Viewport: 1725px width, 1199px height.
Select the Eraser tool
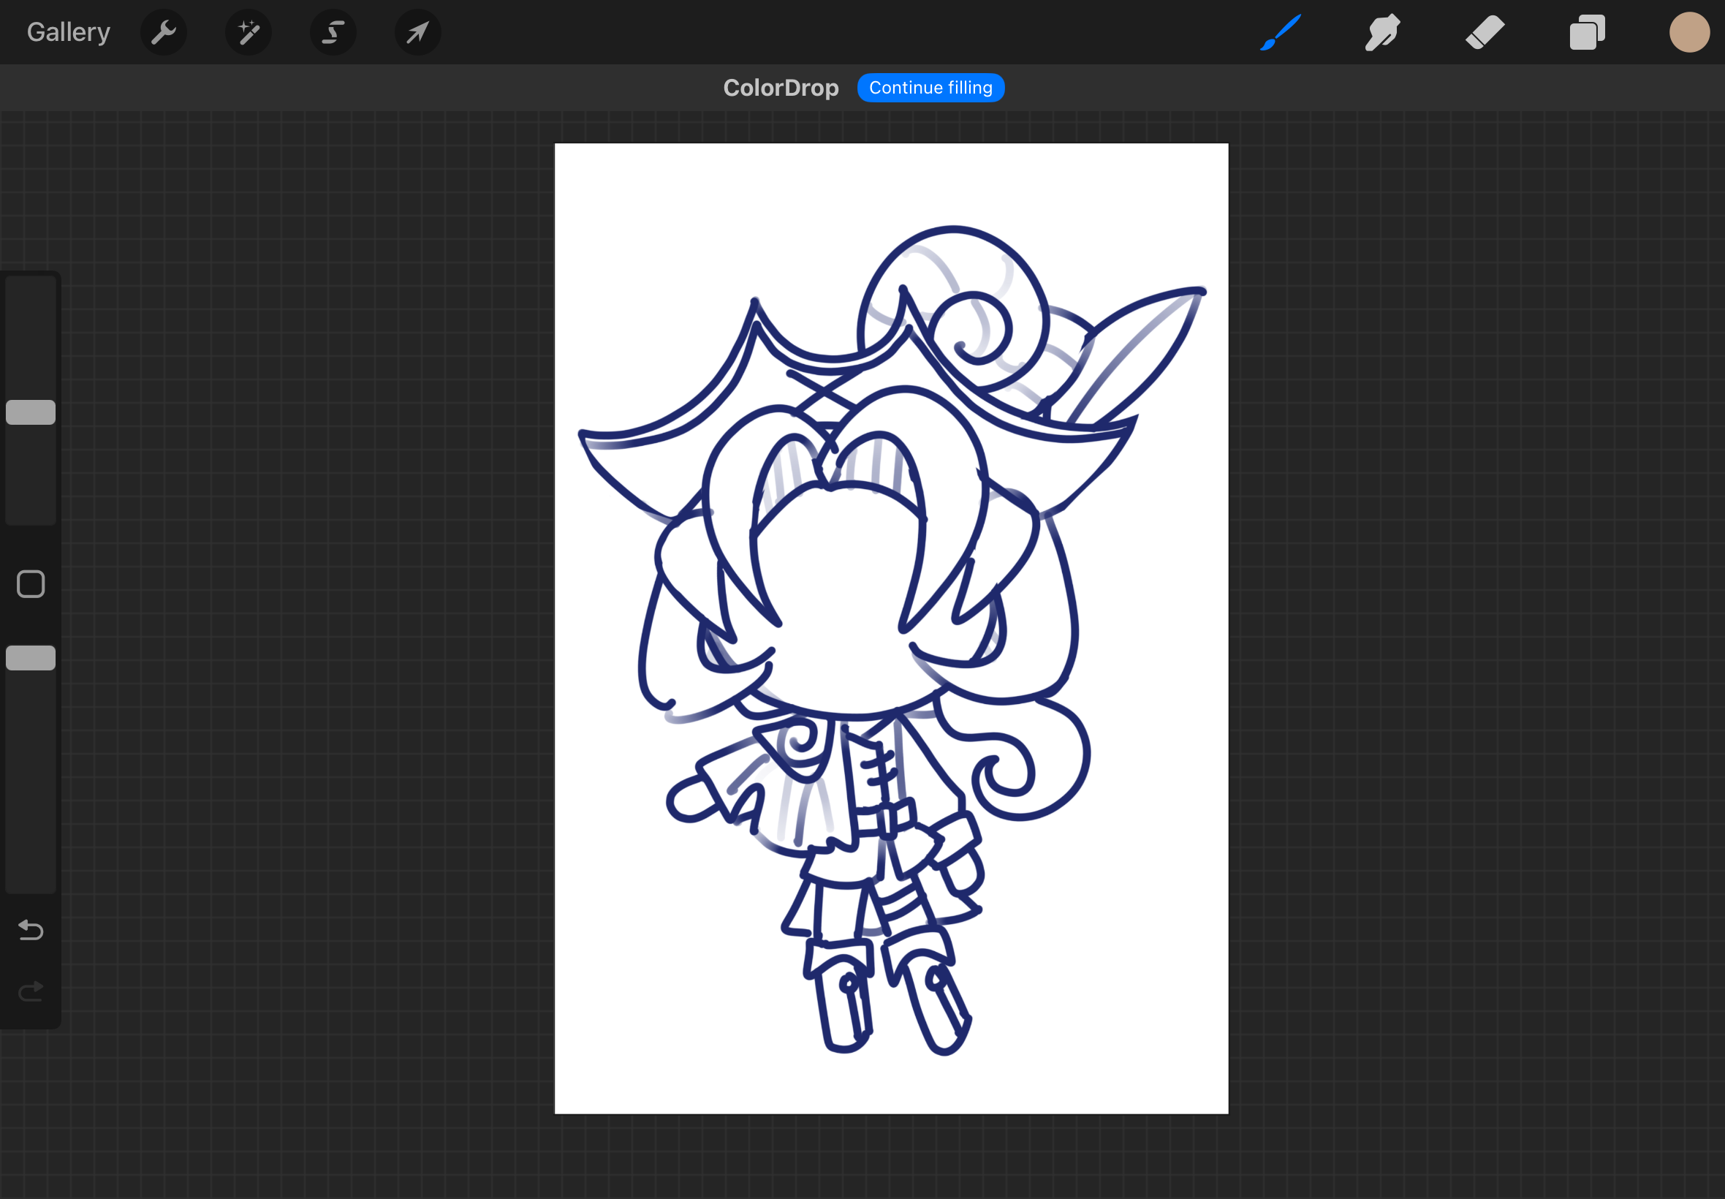pos(1485,32)
